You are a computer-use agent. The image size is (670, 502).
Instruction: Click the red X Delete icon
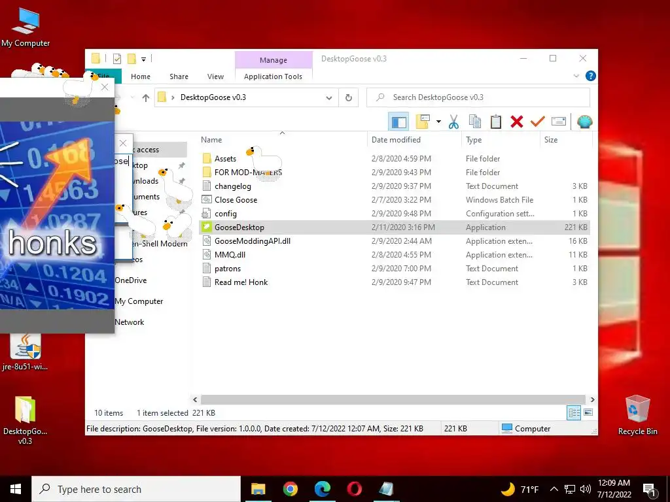pos(517,122)
